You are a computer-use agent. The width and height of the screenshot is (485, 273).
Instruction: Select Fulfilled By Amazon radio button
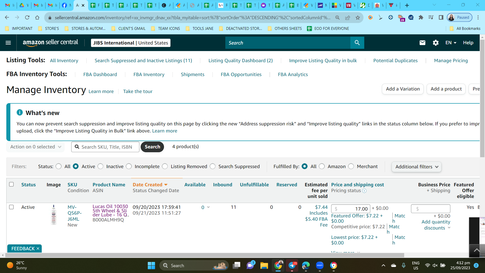(x=322, y=166)
